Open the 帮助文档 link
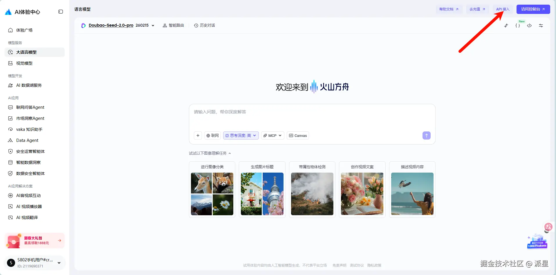556x275 pixels. click(x=449, y=9)
